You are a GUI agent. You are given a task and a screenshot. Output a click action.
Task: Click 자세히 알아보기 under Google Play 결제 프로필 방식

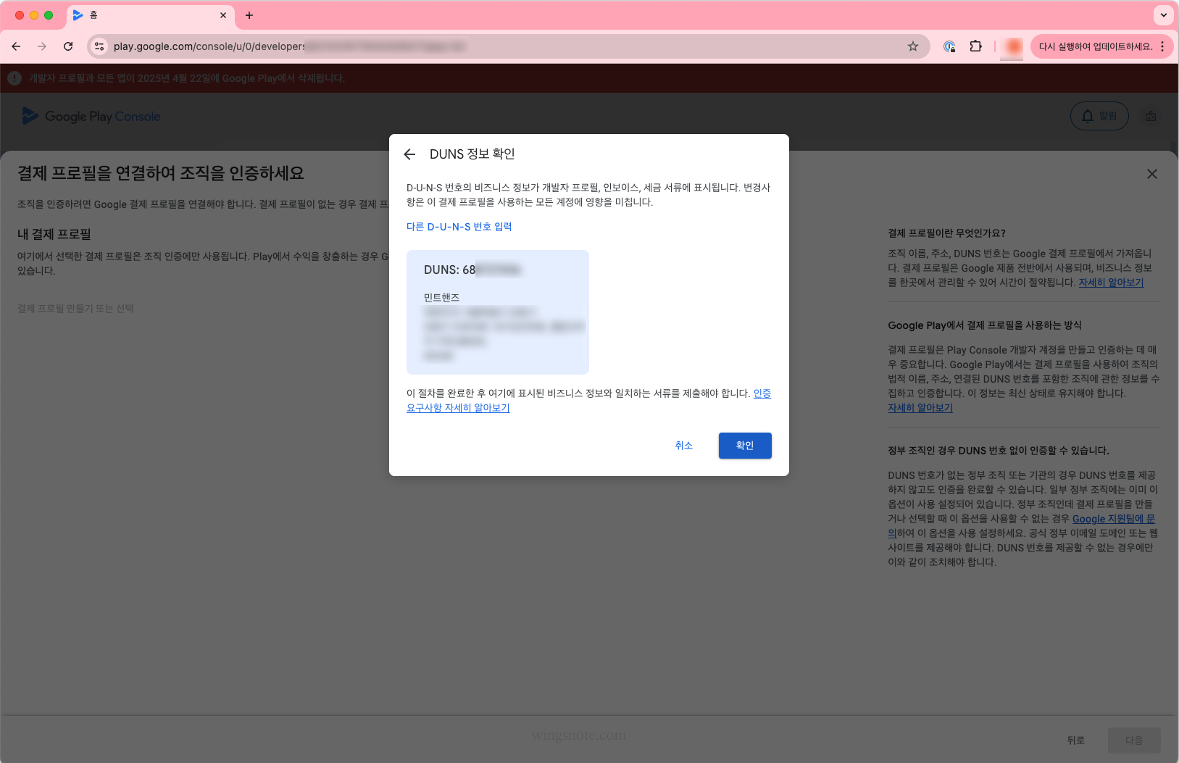920,408
